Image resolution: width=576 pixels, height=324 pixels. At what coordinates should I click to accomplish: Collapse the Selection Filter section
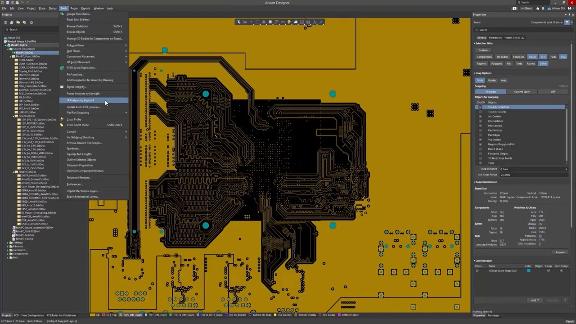tap(474, 43)
